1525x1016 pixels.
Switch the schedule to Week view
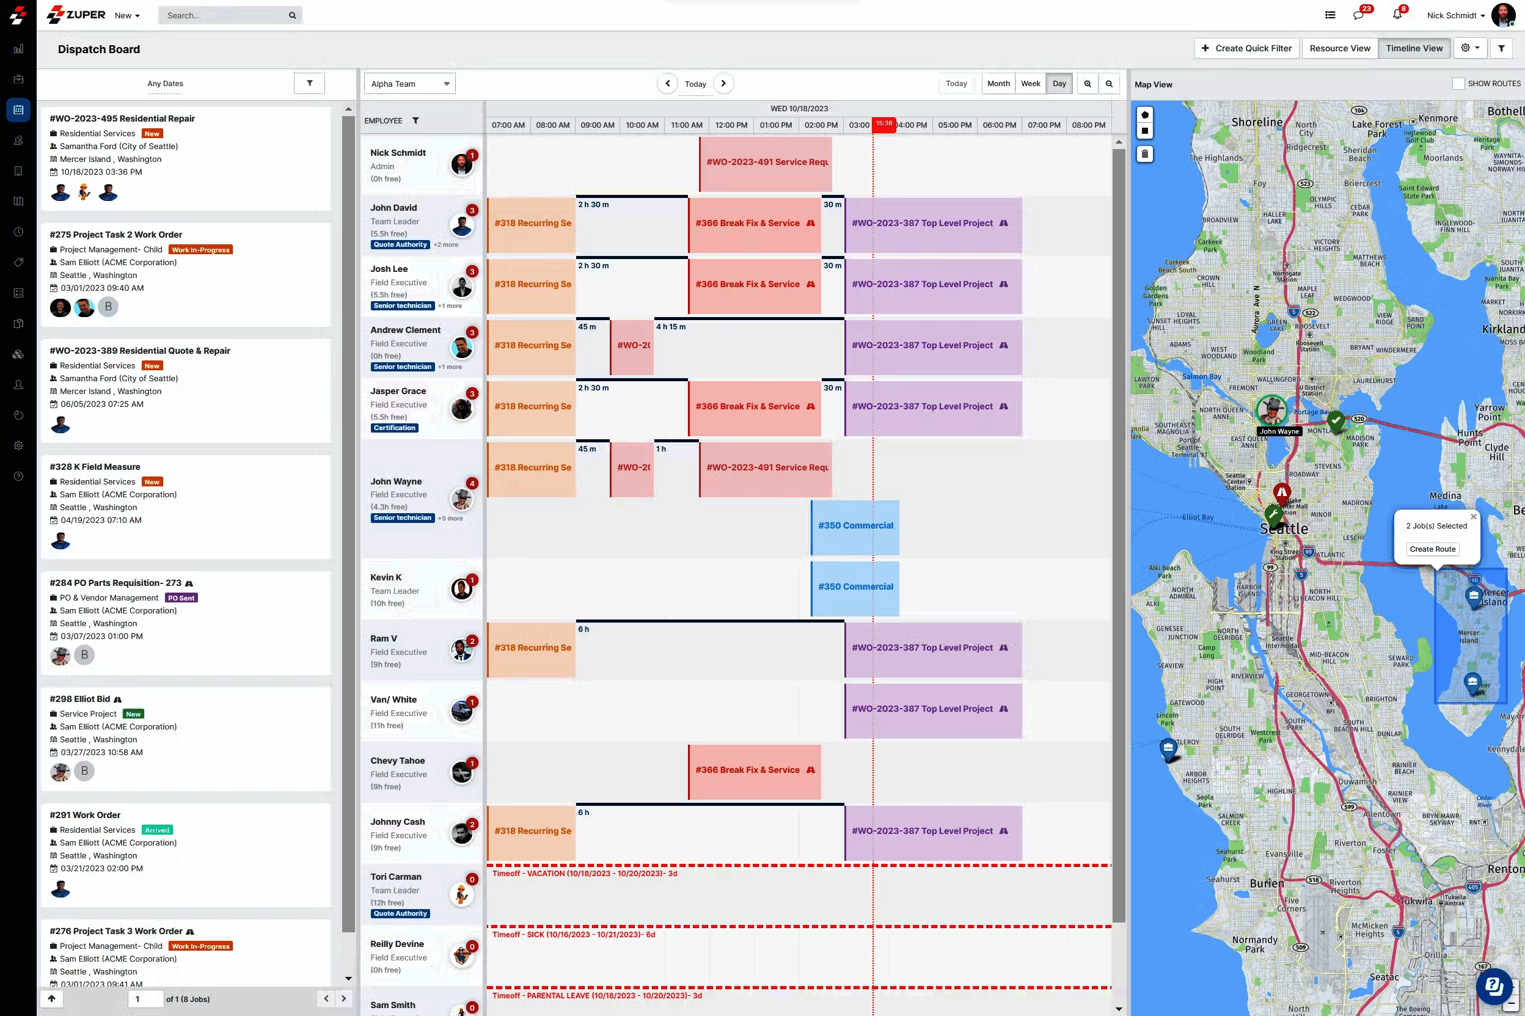tap(1030, 83)
